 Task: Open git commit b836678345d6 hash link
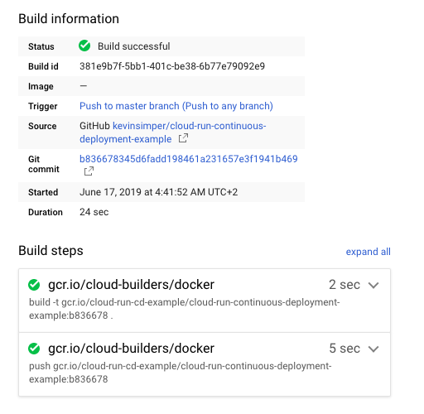(x=189, y=159)
